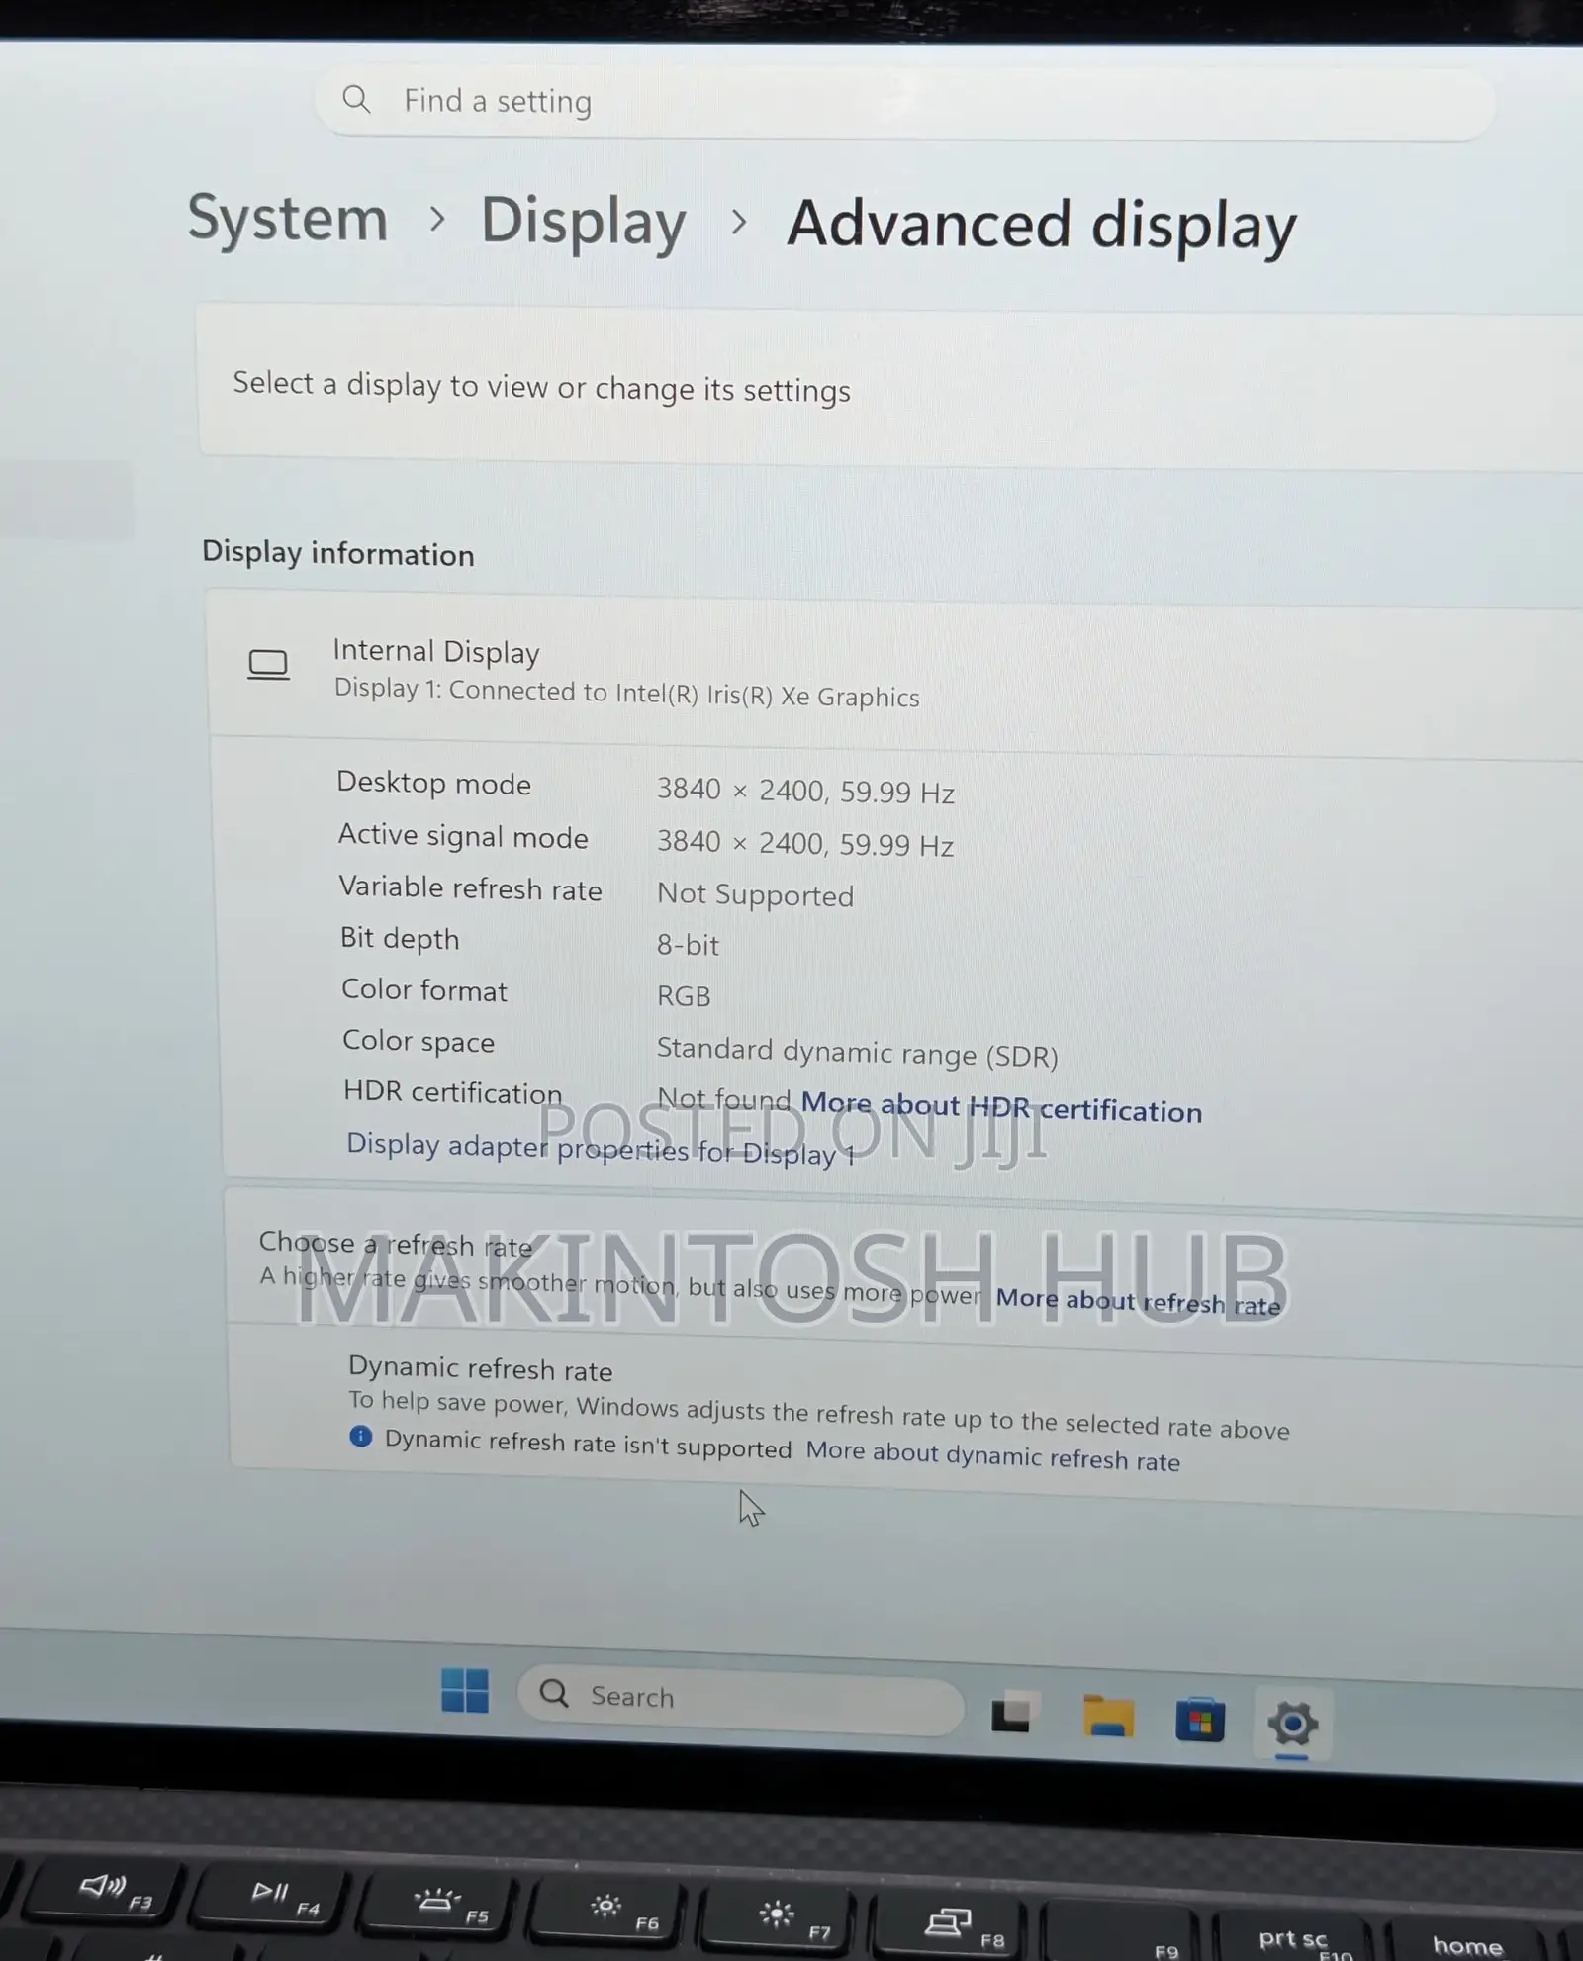This screenshot has height=1961, width=1583.
Task: Click the Settings gear taskbar icon
Action: (x=1292, y=1724)
